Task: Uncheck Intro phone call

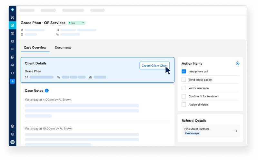Action: point(184,71)
